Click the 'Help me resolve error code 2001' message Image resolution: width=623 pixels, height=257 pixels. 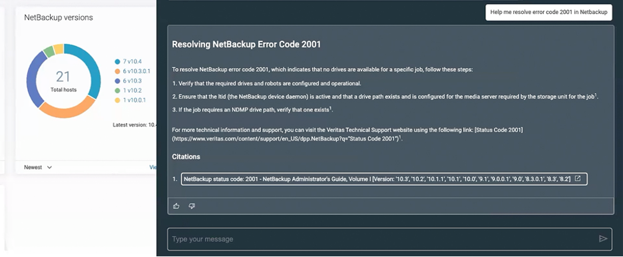pyautogui.click(x=548, y=12)
